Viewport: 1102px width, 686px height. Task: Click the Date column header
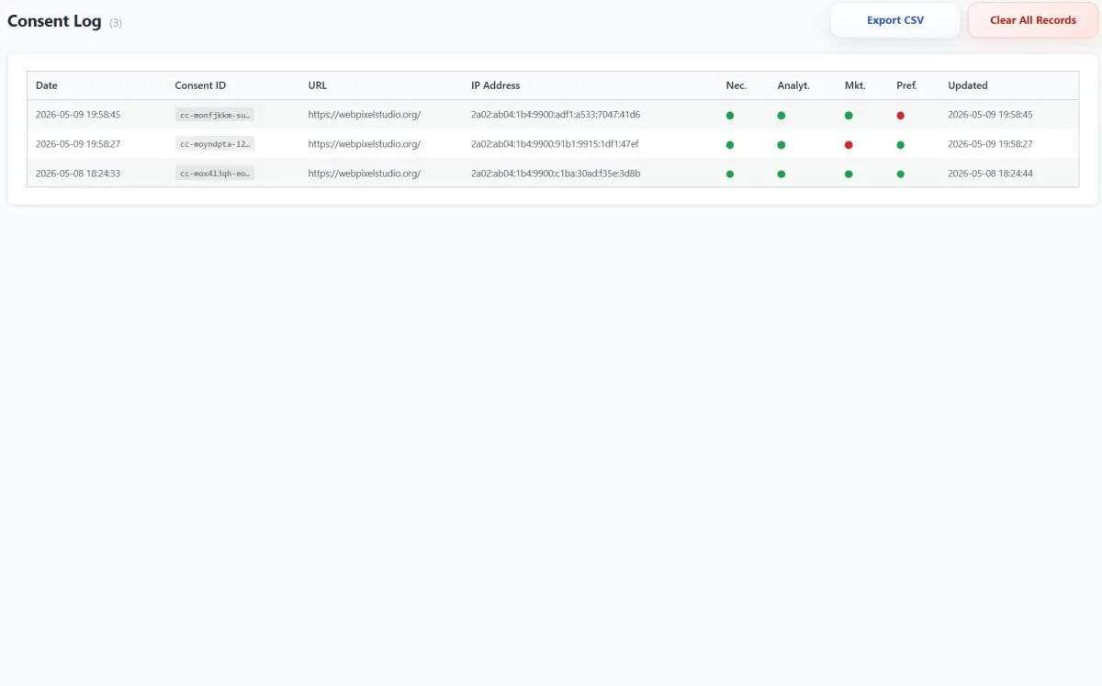pos(47,85)
